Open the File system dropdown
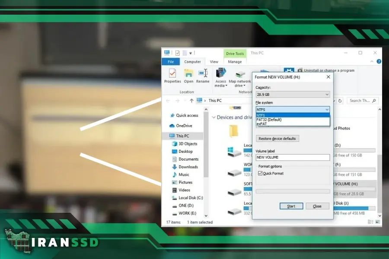This screenshot has width=389, height=259. point(326,110)
